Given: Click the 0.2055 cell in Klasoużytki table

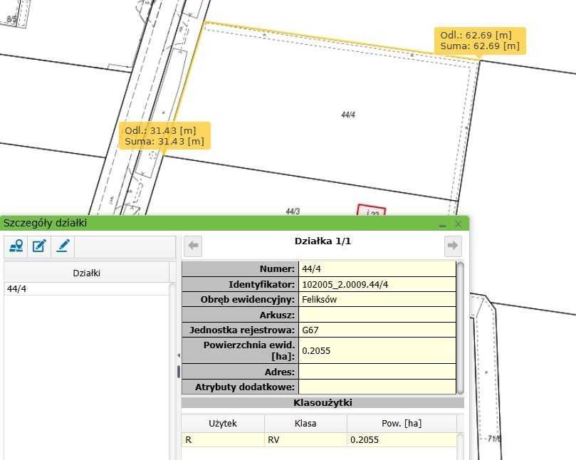Looking at the screenshot, I should [x=402, y=440].
